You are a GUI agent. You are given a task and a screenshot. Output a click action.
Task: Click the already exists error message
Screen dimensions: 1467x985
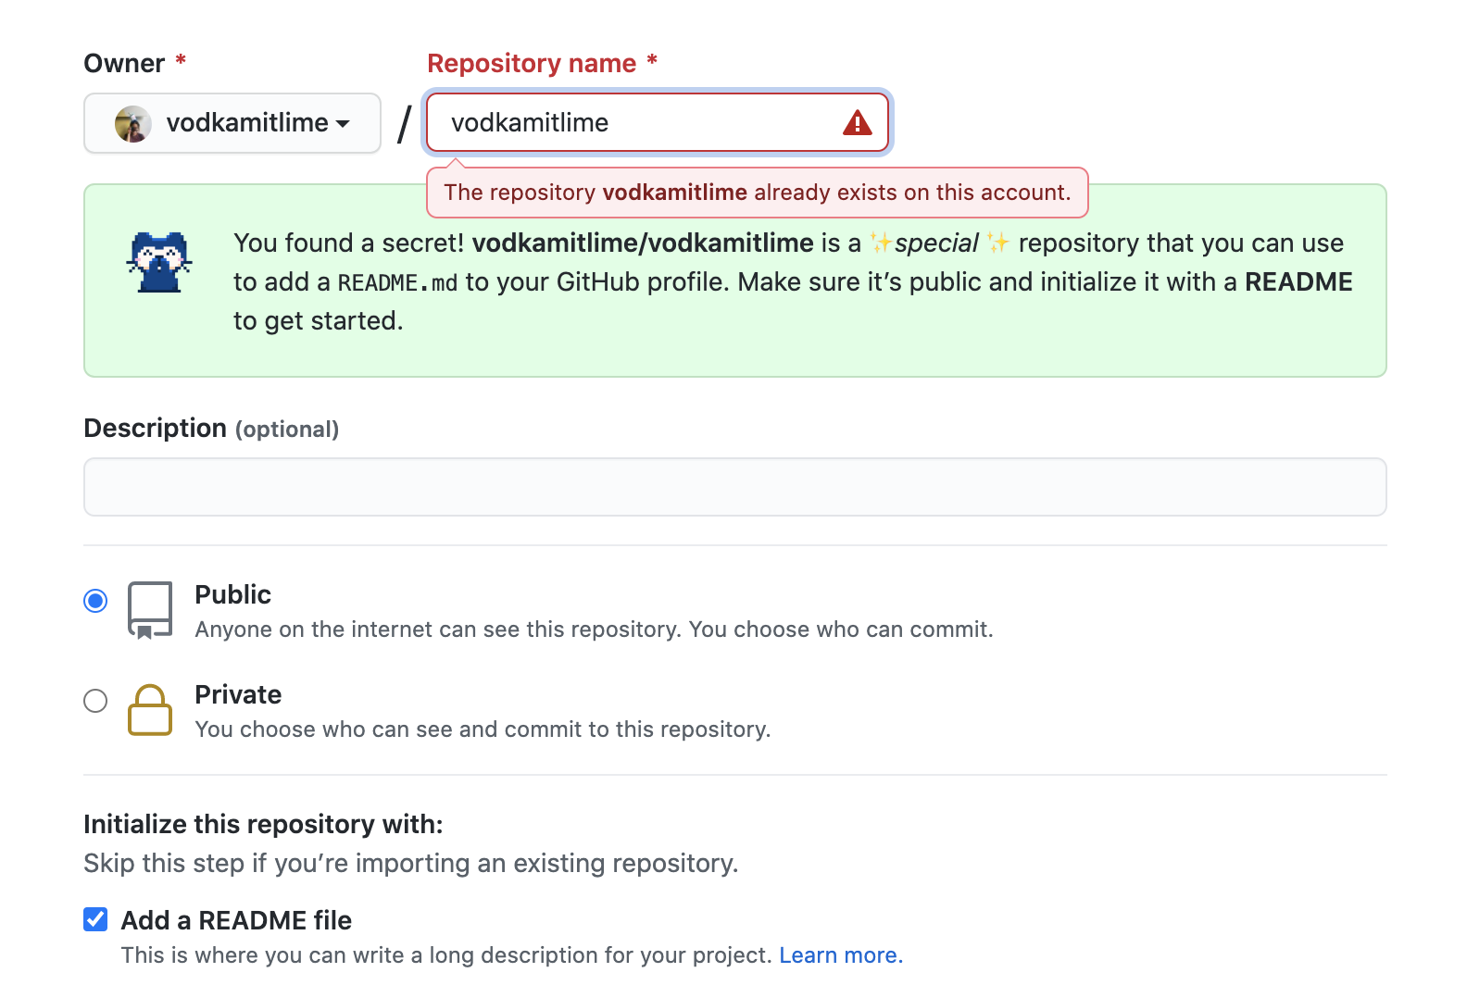(x=757, y=193)
